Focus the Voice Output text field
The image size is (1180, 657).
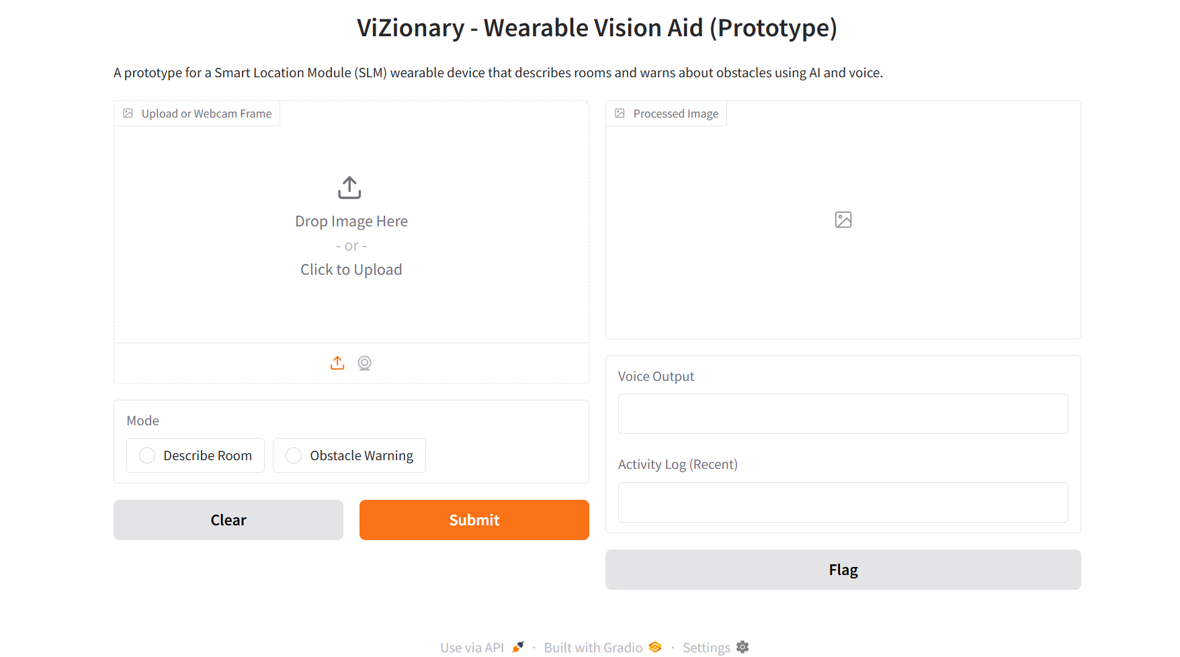[843, 414]
